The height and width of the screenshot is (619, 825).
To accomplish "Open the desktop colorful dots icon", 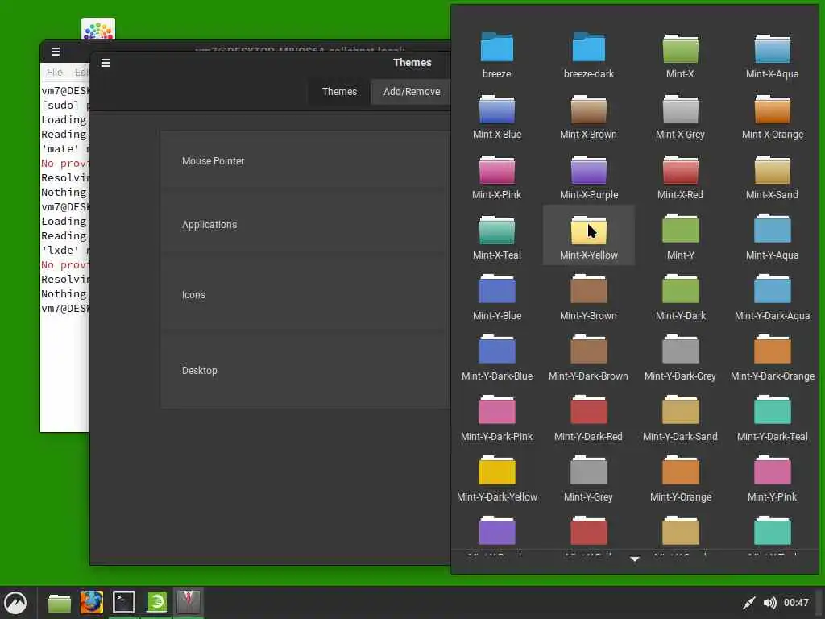I will coord(98,30).
